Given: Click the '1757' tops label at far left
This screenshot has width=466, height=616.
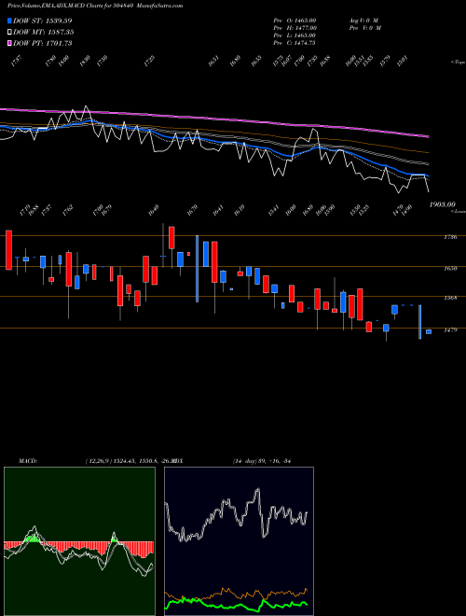Looking at the screenshot, I should 16,61.
